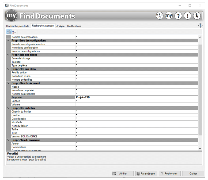Click the large 'my' logo at top left

pyautogui.click(x=12, y=16)
